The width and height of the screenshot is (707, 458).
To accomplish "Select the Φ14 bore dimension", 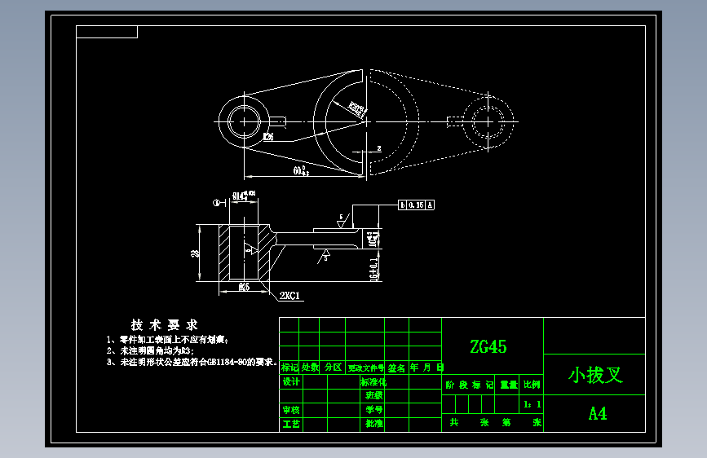I will click(x=244, y=196).
